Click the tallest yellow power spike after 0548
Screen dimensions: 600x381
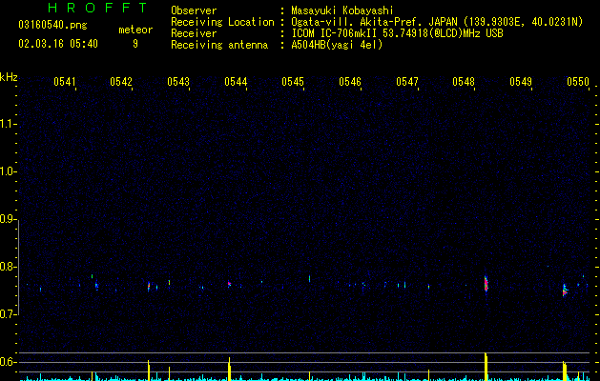point(486,367)
